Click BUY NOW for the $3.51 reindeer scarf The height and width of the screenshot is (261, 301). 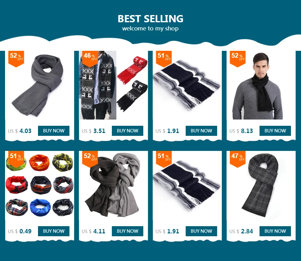tap(128, 131)
